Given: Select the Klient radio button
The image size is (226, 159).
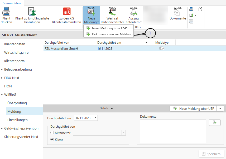Looking at the screenshot, I should click(x=52, y=140).
